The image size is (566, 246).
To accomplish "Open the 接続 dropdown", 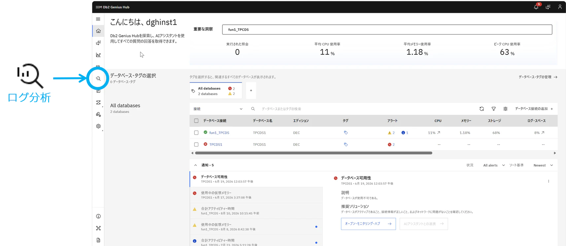I will (x=218, y=109).
